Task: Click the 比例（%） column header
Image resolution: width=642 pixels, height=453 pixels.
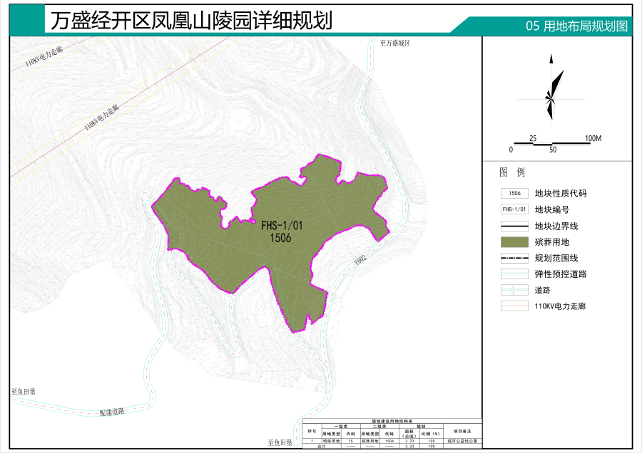Action: (x=431, y=433)
